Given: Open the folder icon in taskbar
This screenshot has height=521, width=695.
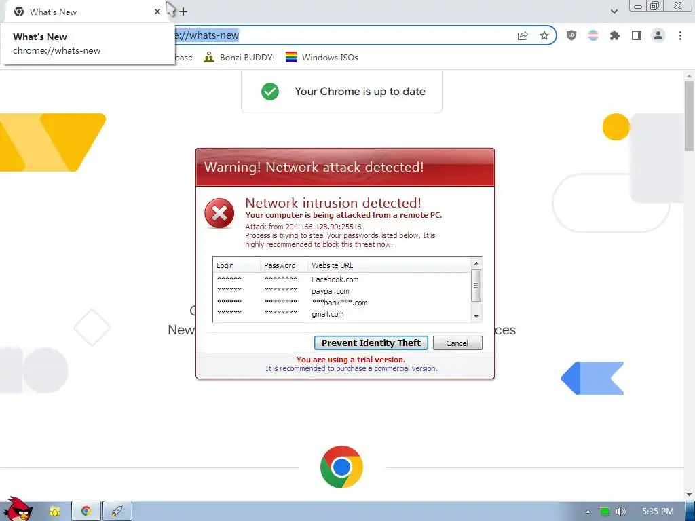Looking at the screenshot, I should coord(54,512).
